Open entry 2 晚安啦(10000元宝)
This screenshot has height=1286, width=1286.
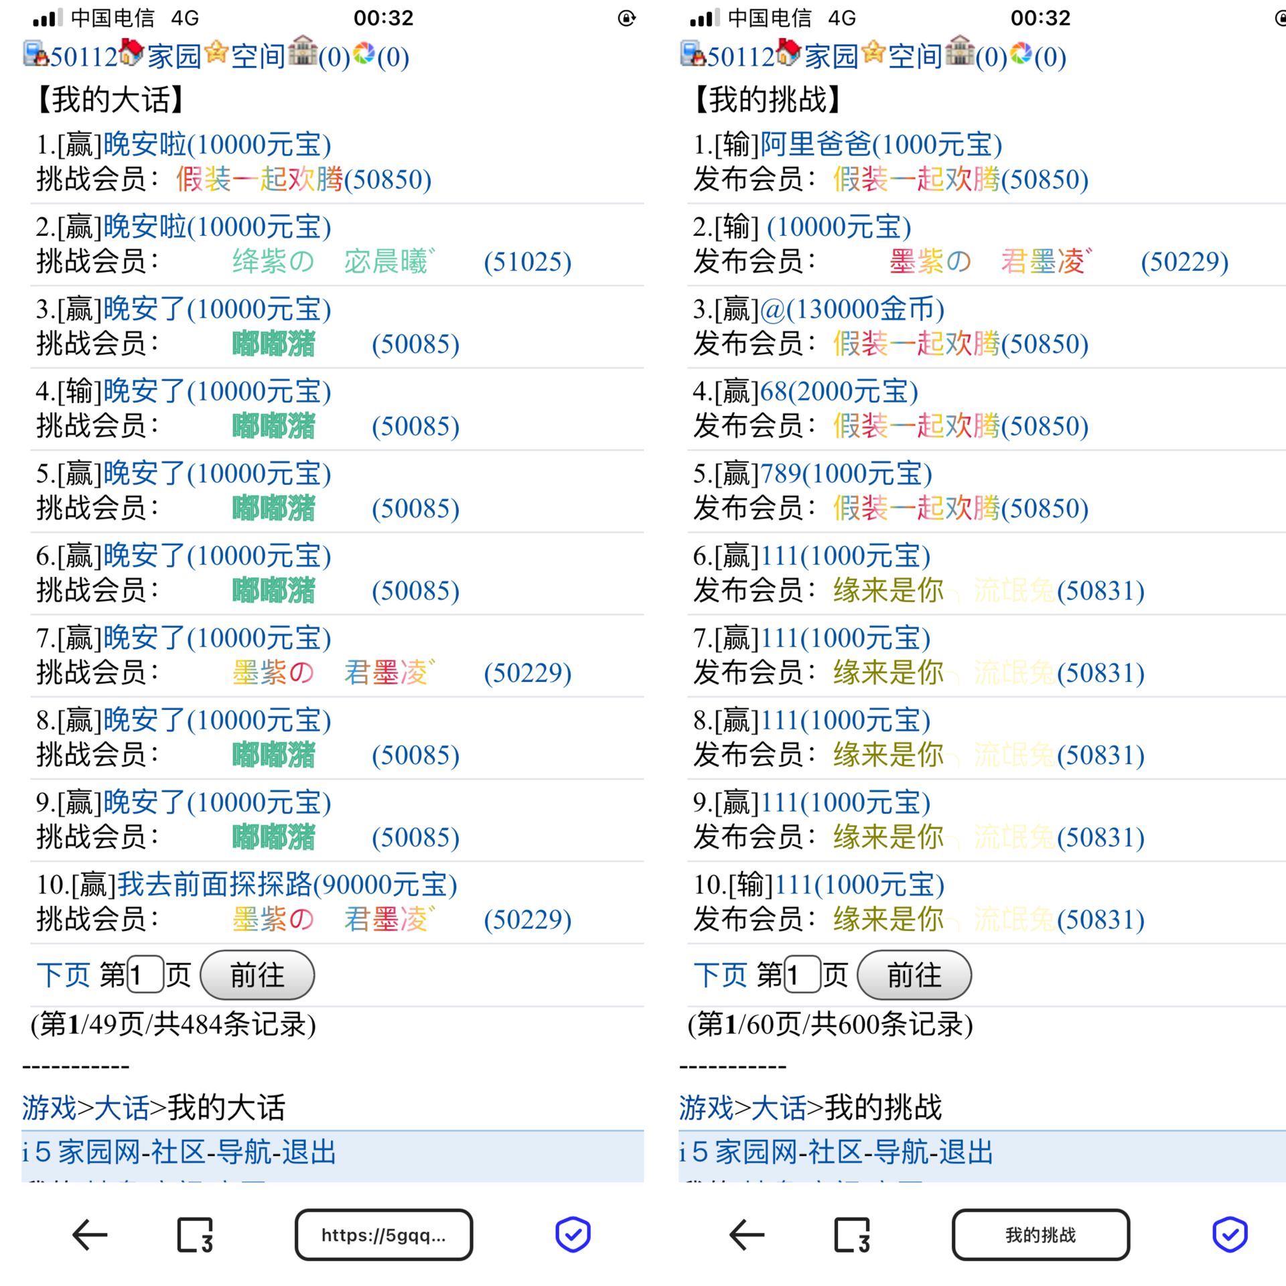pos(217,227)
